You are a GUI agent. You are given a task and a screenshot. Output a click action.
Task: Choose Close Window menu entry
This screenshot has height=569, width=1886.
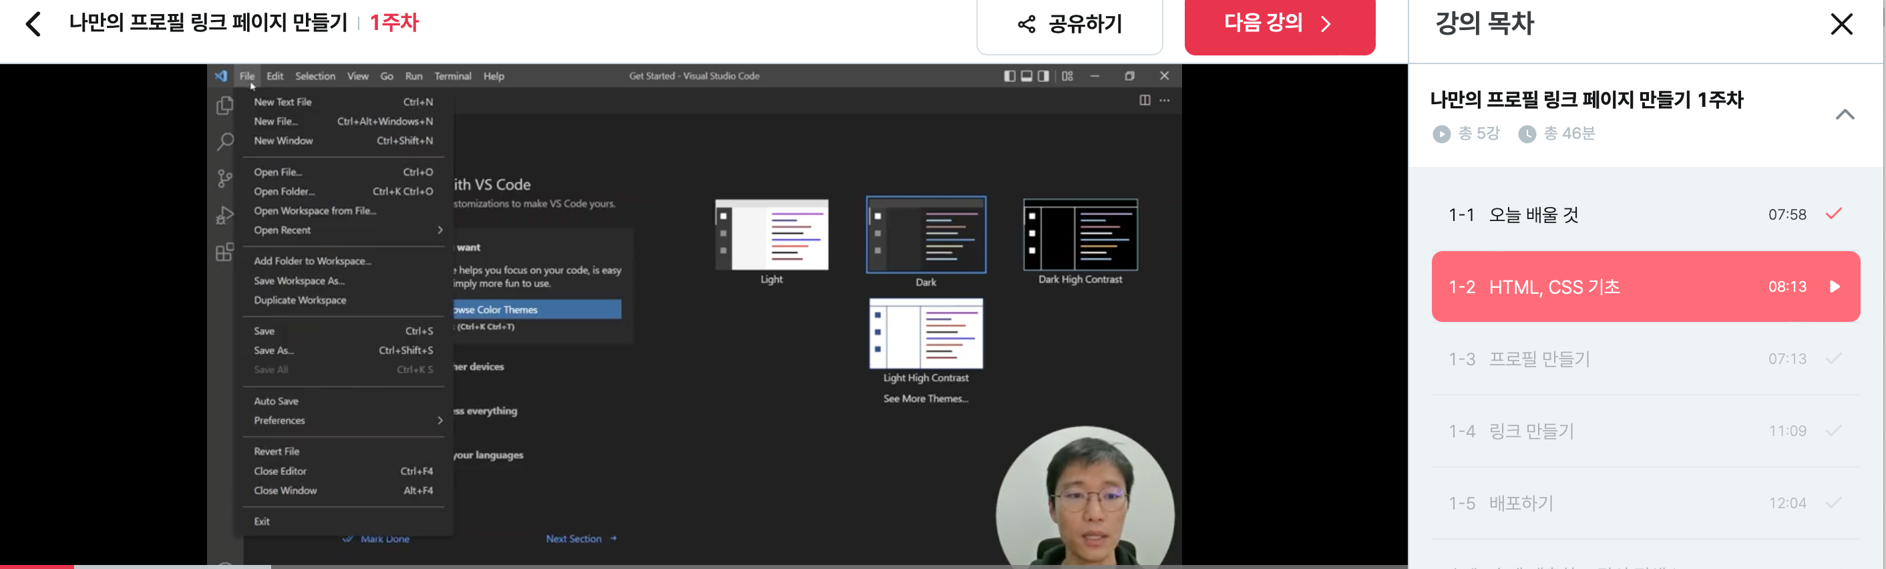(x=343, y=491)
